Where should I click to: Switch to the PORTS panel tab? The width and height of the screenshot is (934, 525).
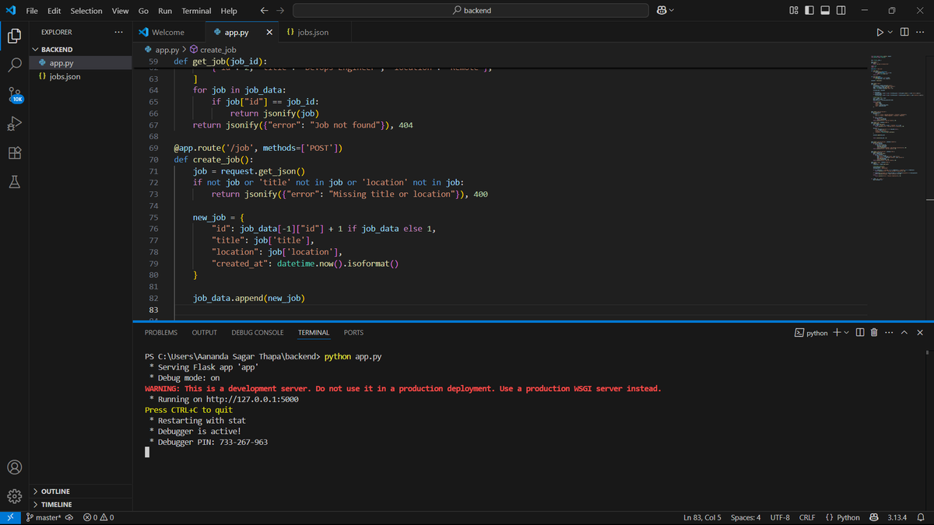tap(353, 332)
